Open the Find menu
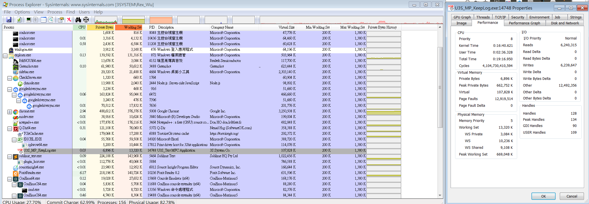Image resolution: width=589 pixels, height=204 pixels. [70, 12]
